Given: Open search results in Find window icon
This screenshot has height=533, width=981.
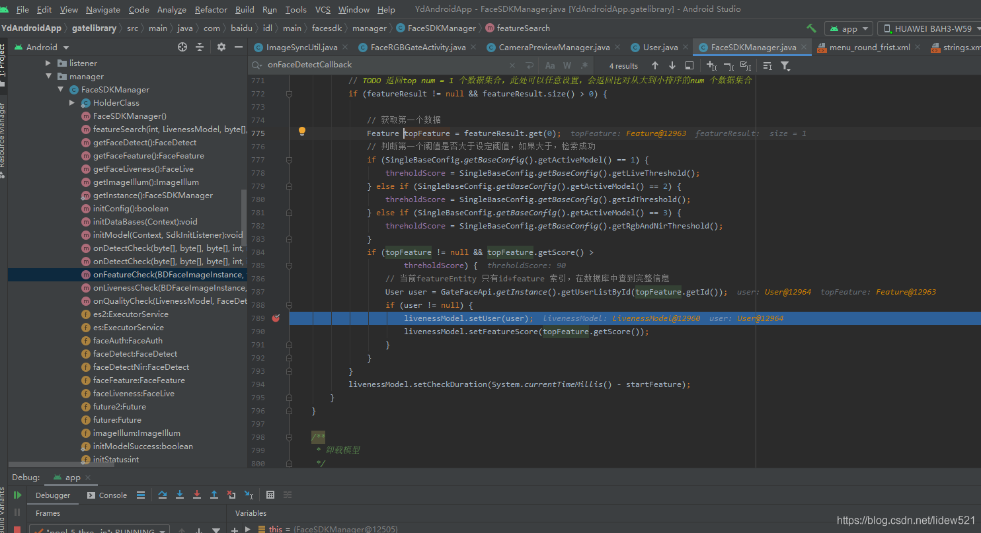Looking at the screenshot, I should point(689,65).
